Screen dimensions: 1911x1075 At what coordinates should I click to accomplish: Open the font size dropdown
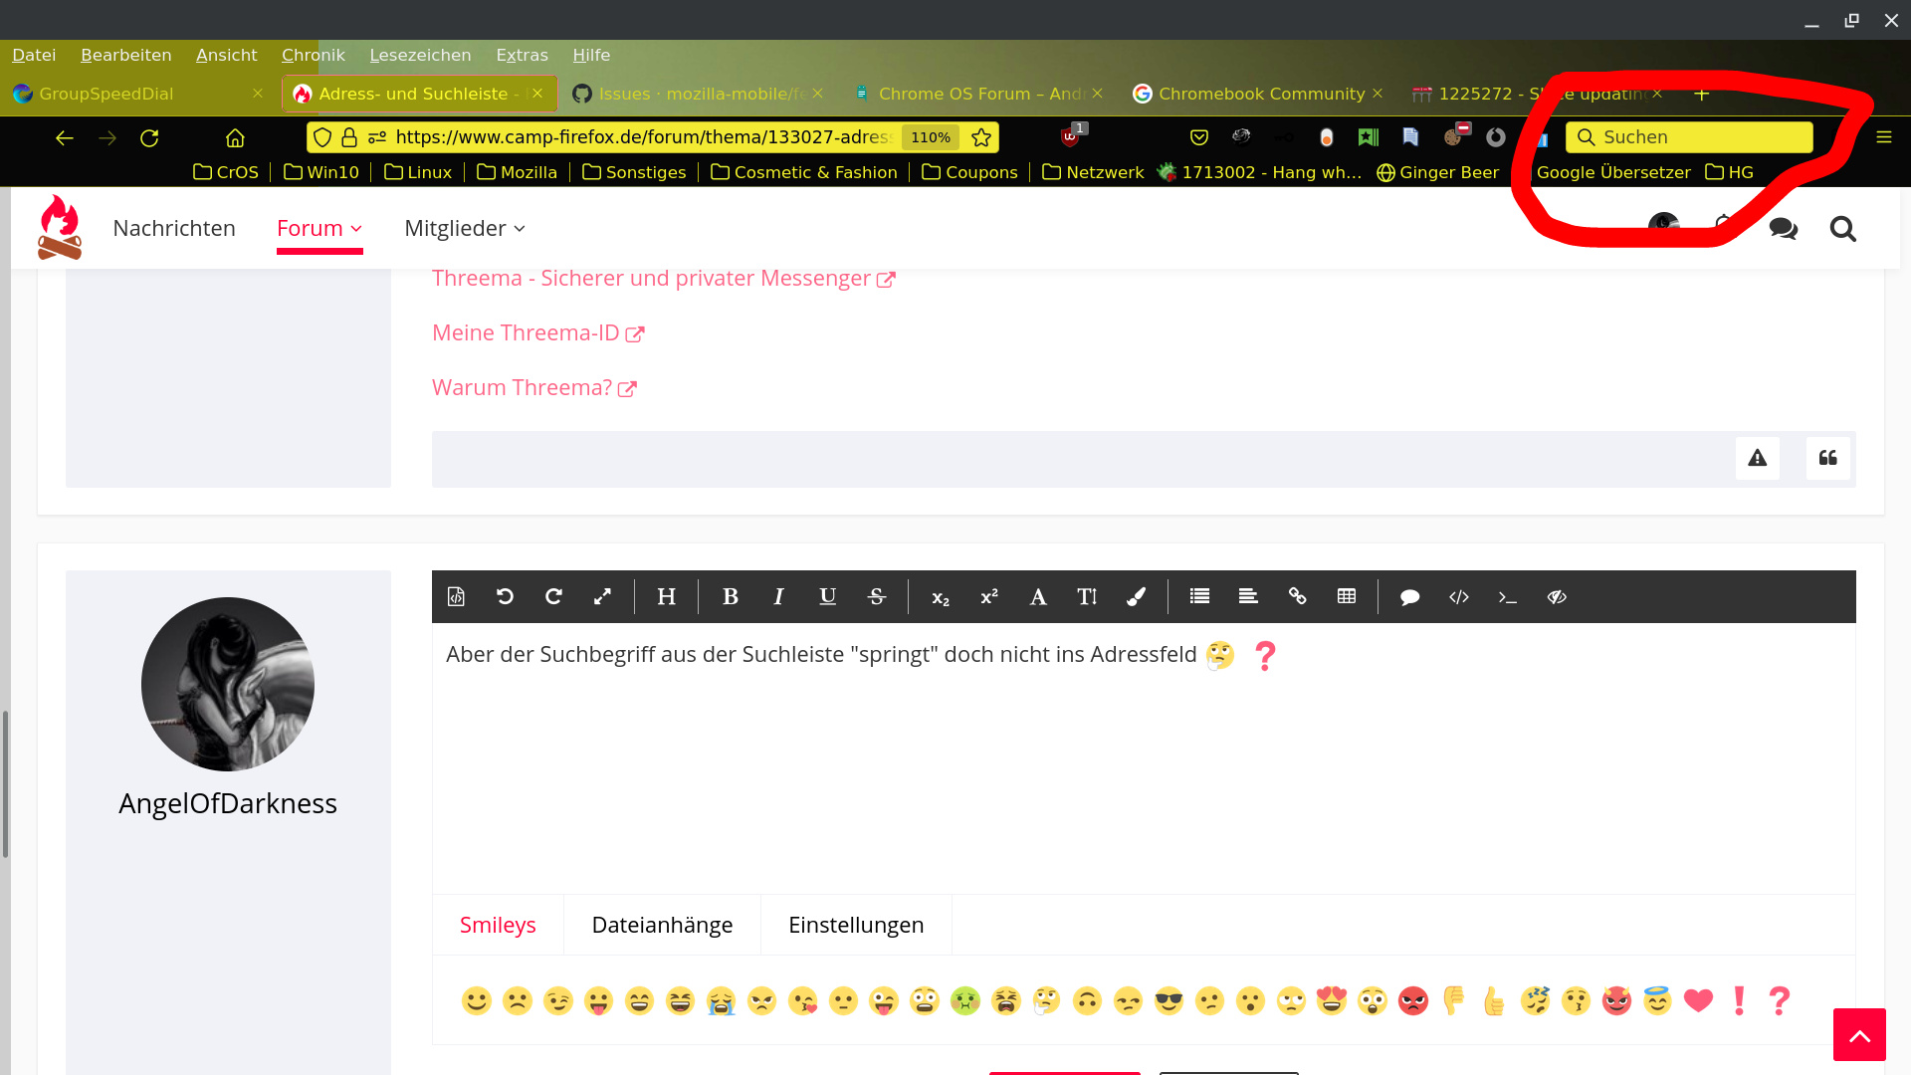(x=1087, y=596)
